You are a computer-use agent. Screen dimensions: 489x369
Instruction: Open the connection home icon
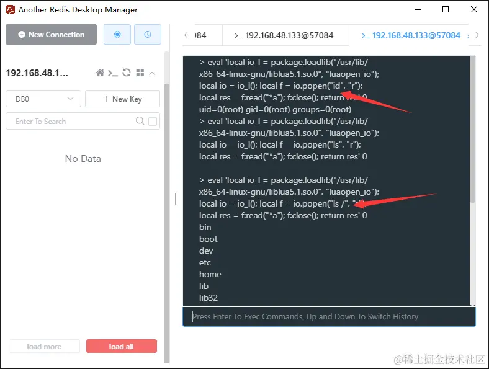[100, 73]
